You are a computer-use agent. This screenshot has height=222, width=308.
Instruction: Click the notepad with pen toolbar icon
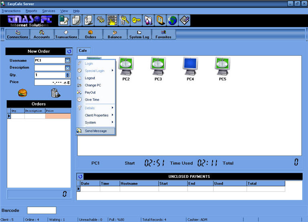pyautogui.click(x=184, y=20)
